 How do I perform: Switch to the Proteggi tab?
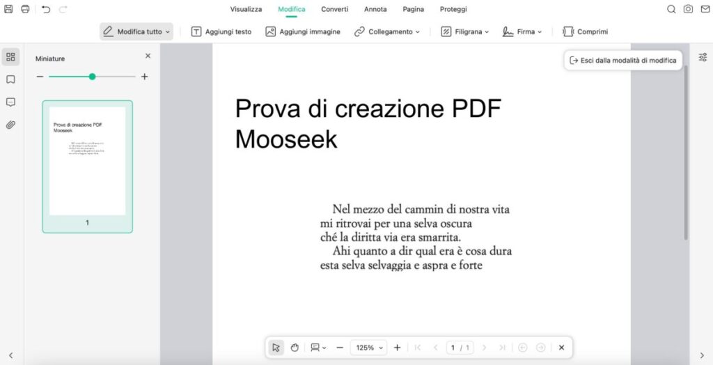(x=453, y=9)
